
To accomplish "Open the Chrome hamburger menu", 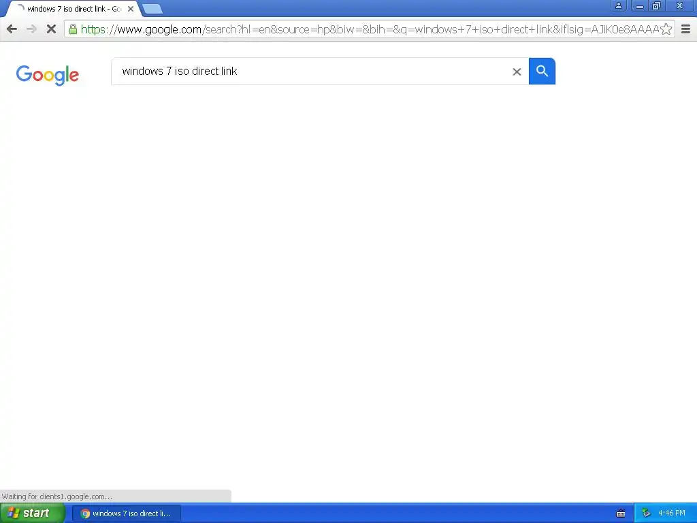I will tap(686, 29).
